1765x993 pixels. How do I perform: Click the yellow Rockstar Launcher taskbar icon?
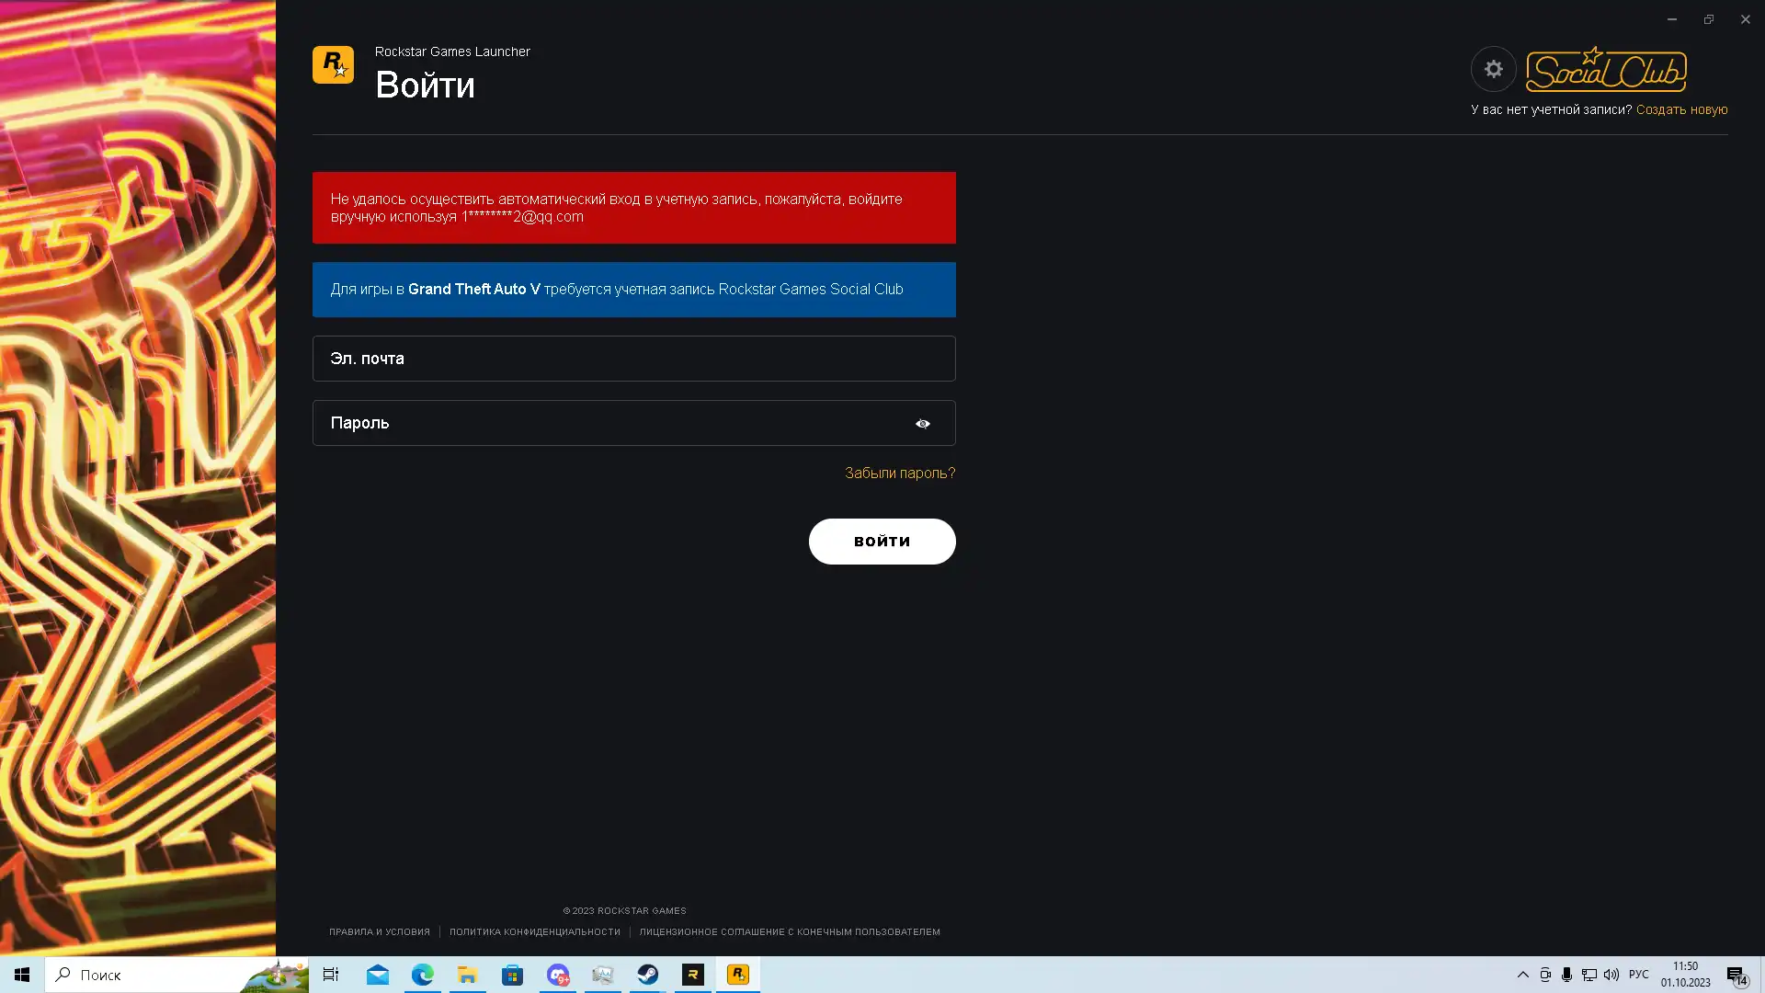tap(738, 975)
